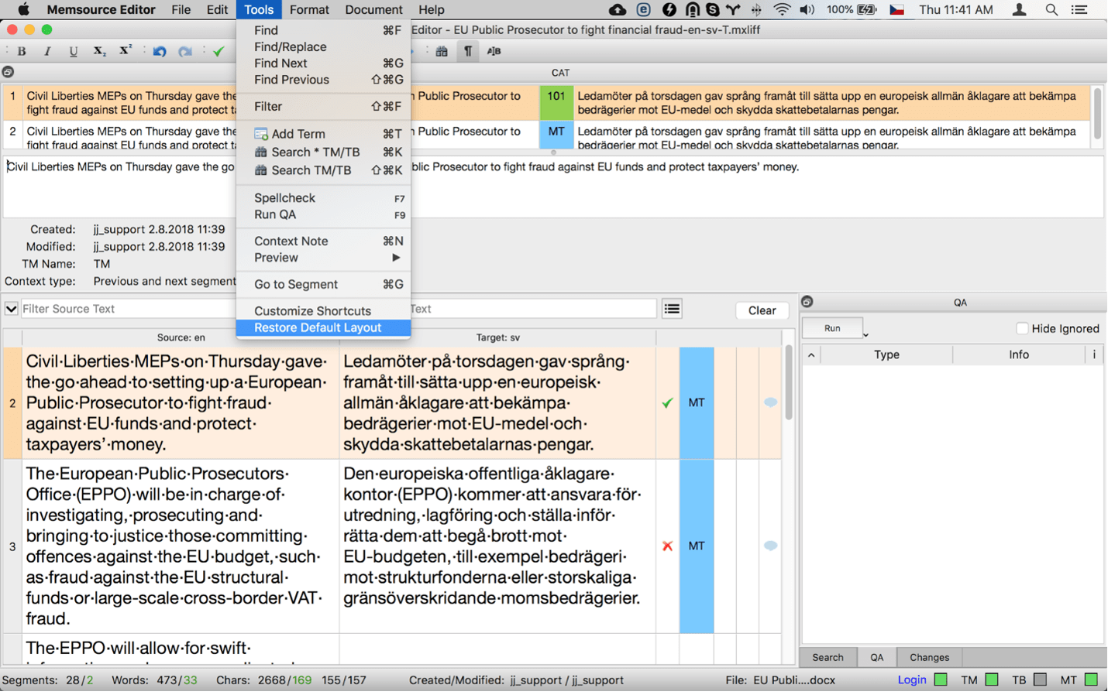Click the Login link in the status bar
This screenshot has height=695, width=1108.
click(x=912, y=680)
